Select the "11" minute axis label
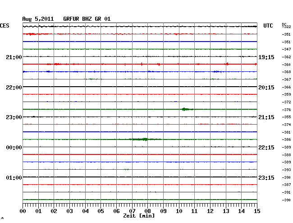Image resolution: width=293 pixels, height=223 pixels. click(194, 211)
